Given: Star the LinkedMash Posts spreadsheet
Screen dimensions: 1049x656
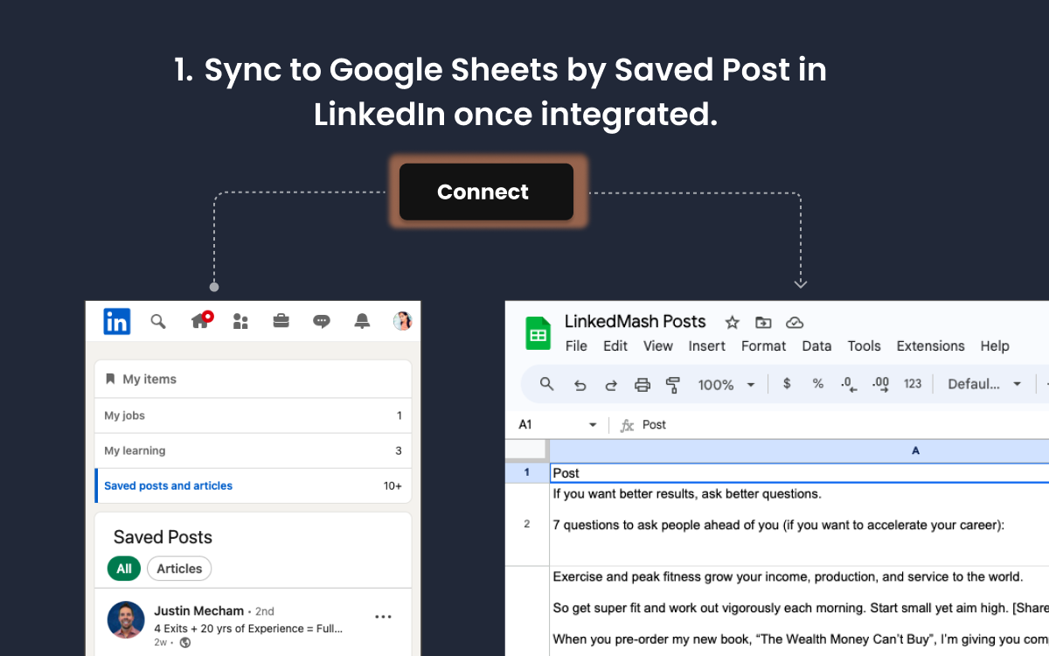Looking at the screenshot, I should coord(733,322).
